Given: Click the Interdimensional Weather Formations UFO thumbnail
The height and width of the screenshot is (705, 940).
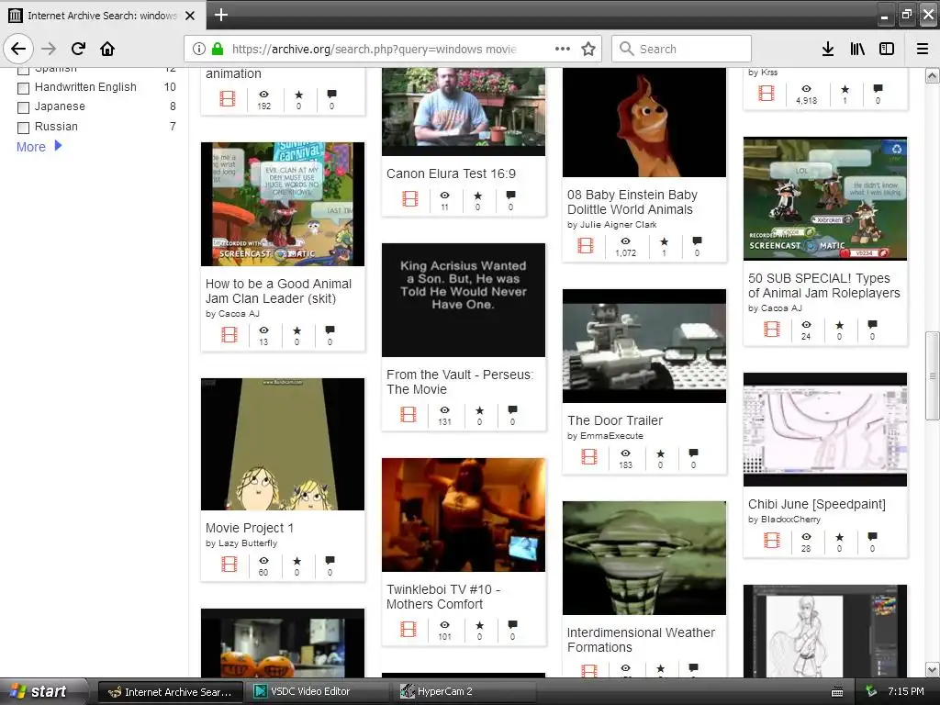Looking at the screenshot, I should coord(644,558).
